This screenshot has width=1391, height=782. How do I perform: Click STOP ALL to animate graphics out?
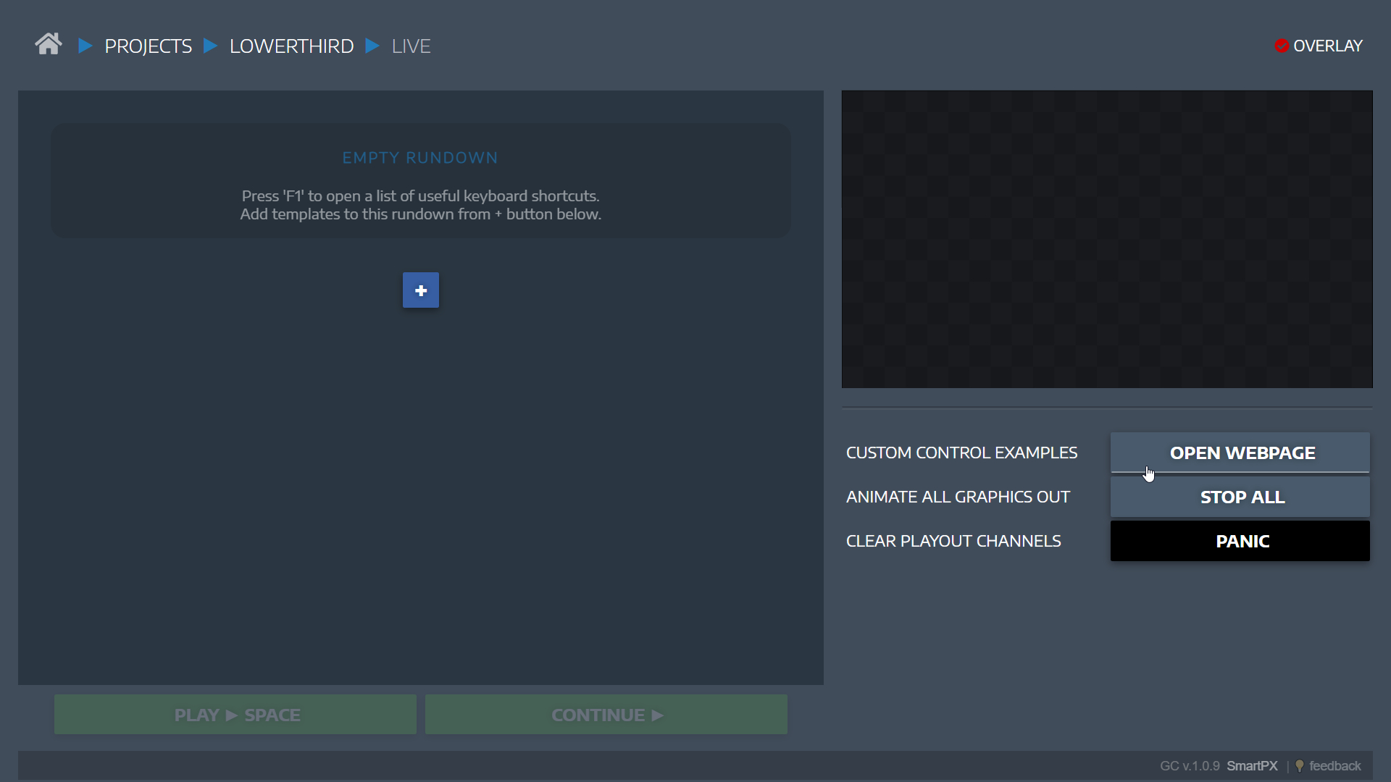pyautogui.click(x=1240, y=497)
